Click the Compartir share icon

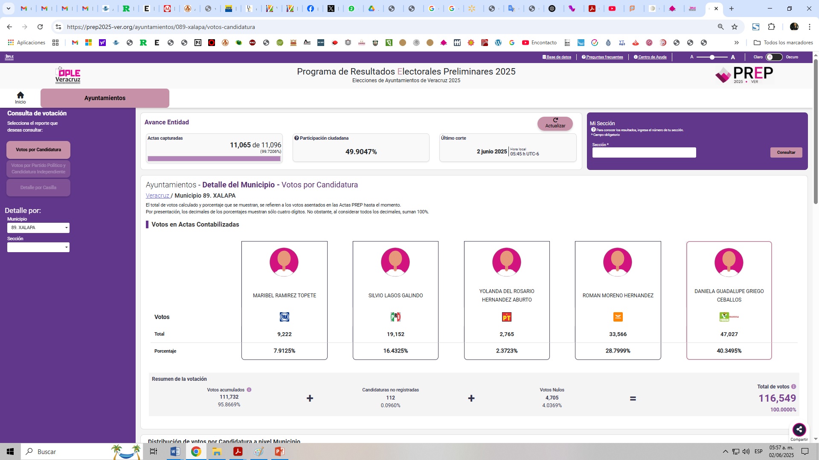[x=799, y=429]
